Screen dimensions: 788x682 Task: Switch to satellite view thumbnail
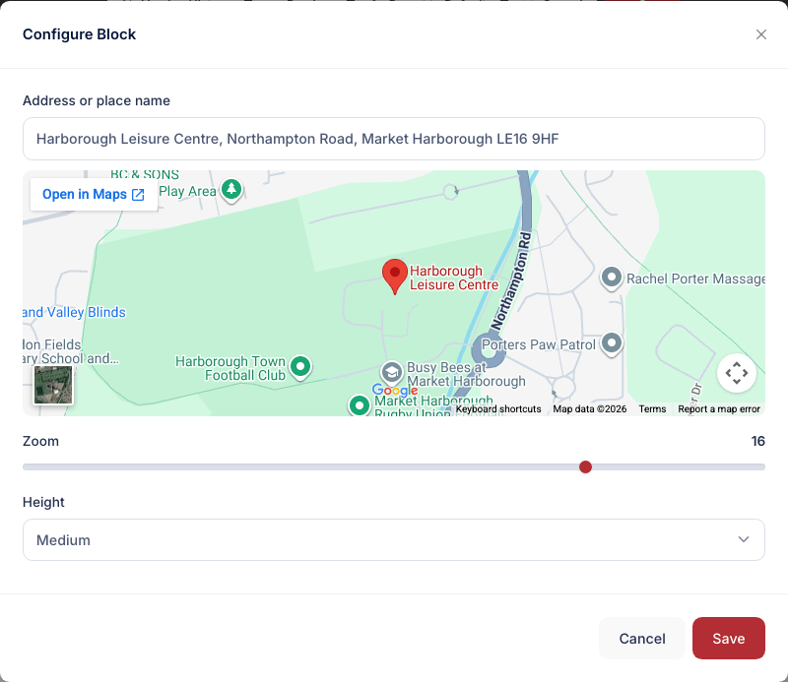coord(53,385)
